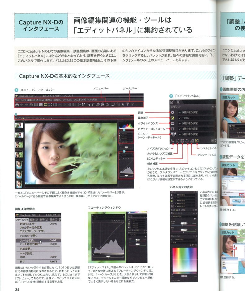
Task: Click the star rating icon in the toolbar
Action: tap(123, 104)
